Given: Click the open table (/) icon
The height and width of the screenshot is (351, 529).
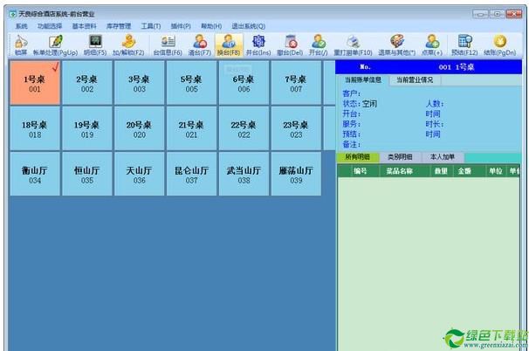Looking at the screenshot, I should (x=319, y=42).
